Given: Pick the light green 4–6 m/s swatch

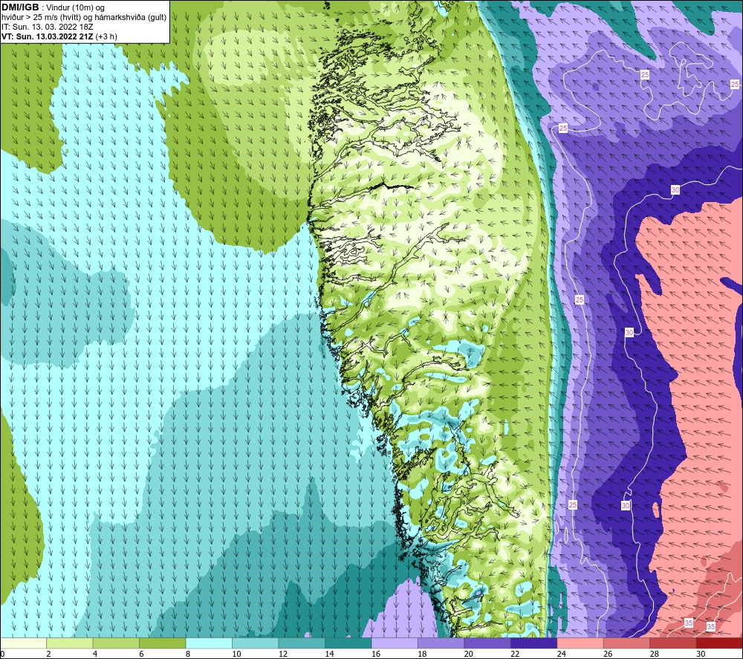Looking at the screenshot, I should click(x=116, y=643).
